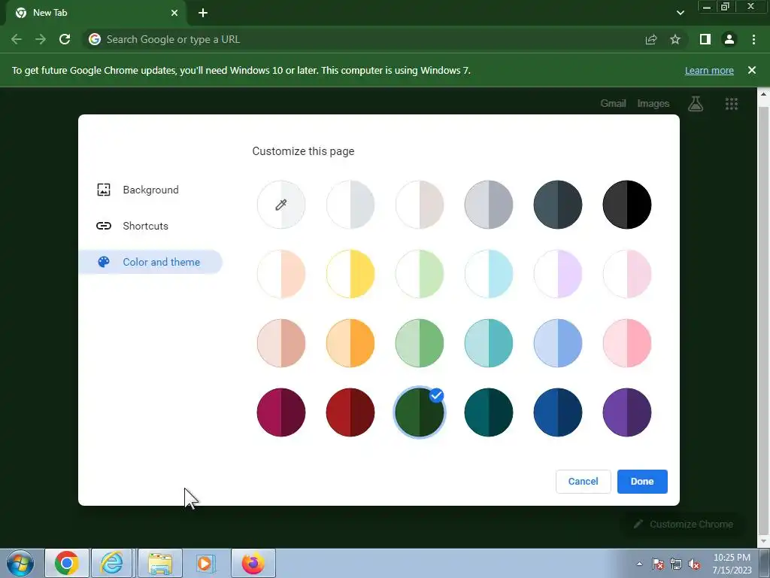This screenshot has height=578, width=770.
Task: Choose the light peach color theme
Action: (x=281, y=274)
